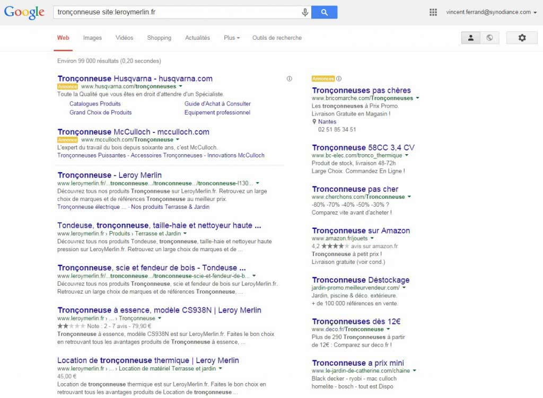The image size is (543, 398).
Task: Open the dropdown arrow next to husqvarna.com URL
Action: (x=180, y=86)
